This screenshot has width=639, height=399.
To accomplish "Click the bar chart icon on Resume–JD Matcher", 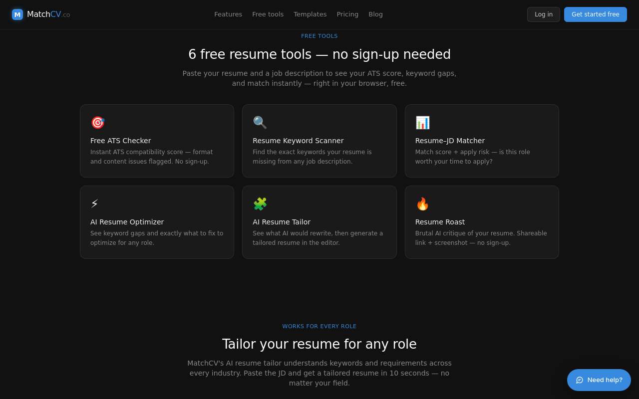I will click(x=422, y=123).
